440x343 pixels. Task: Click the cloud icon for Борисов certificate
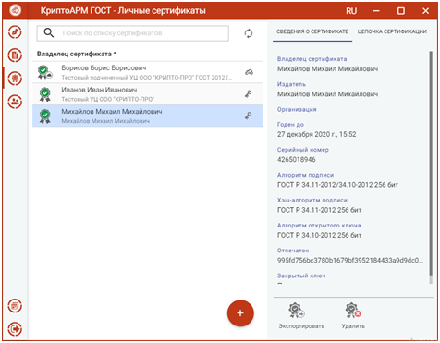pos(249,72)
